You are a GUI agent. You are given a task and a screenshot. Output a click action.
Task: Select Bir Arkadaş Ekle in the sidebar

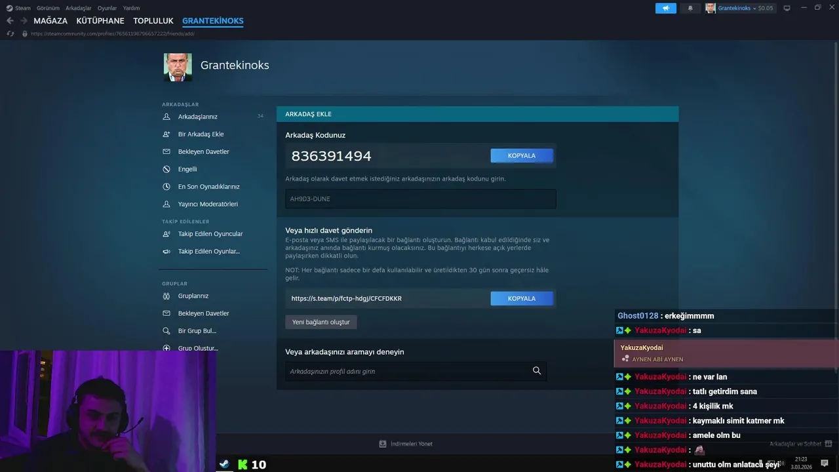(x=201, y=134)
